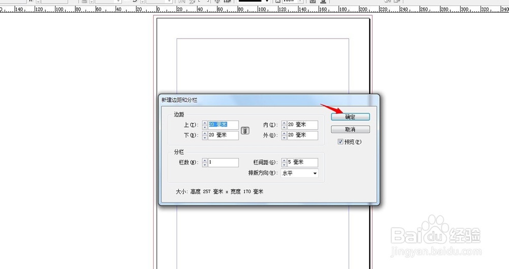The height and width of the screenshot is (269, 509).
Task: Increase the 栏数 column count with up arrow
Action: (x=205, y=160)
